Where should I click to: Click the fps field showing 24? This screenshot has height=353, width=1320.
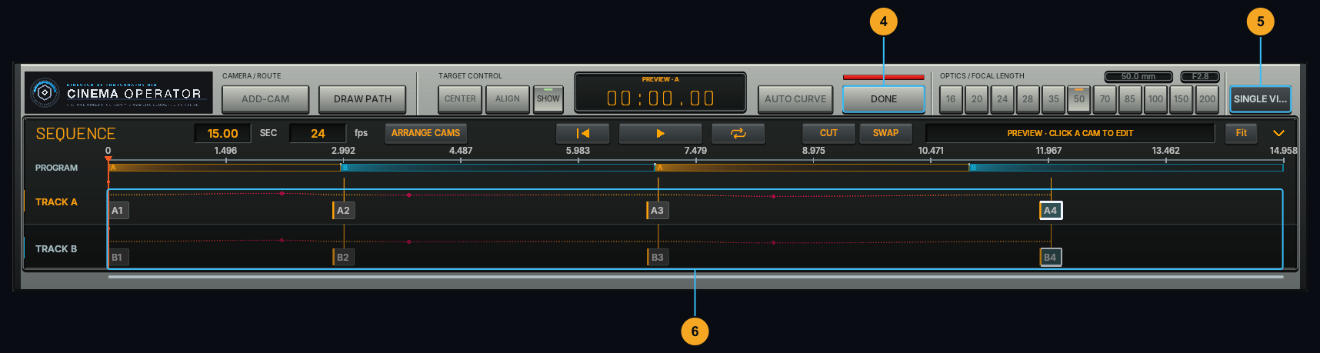pyautogui.click(x=318, y=133)
